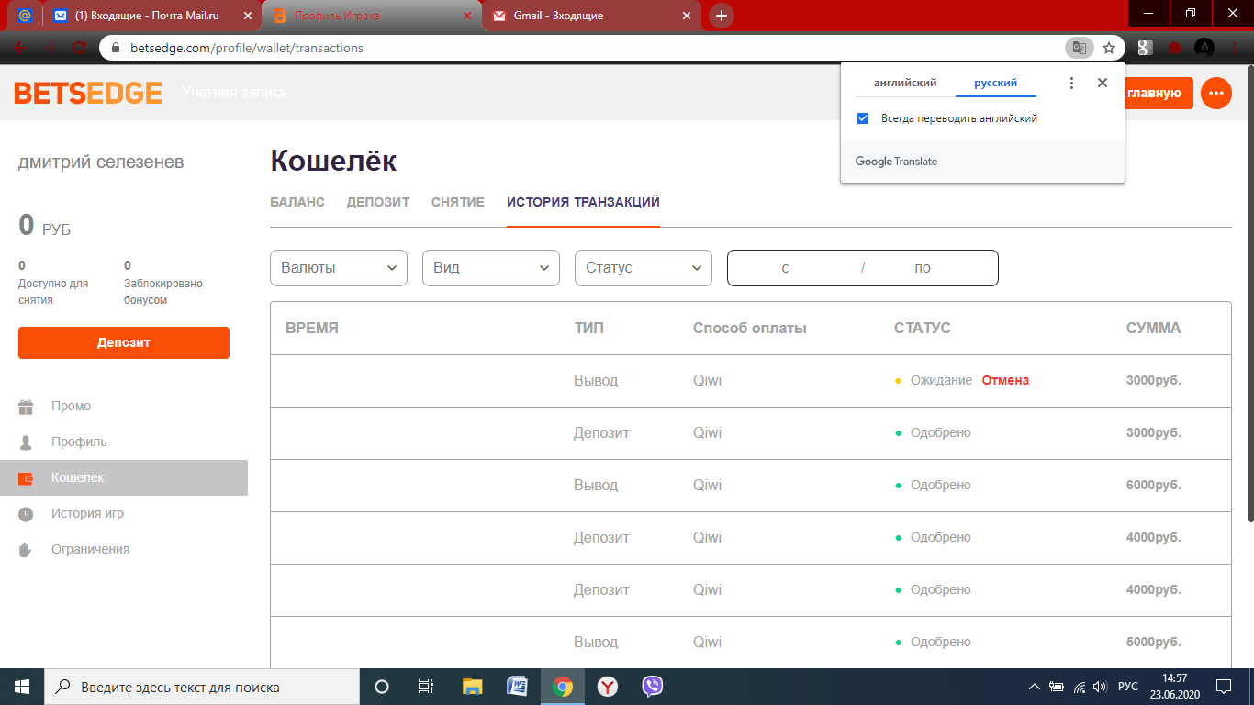Image resolution: width=1254 pixels, height=705 pixels.
Task: Bookmark this page with the star icon
Action: (1109, 48)
